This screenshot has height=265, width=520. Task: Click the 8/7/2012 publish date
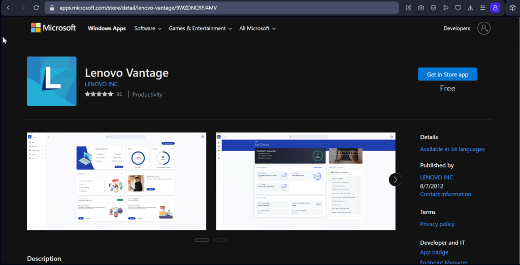click(432, 186)
